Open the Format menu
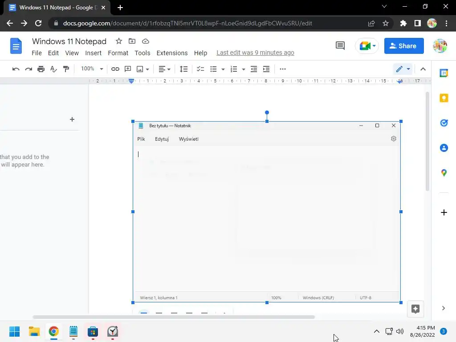Image resolution: width=456 pixels, height=342 pixels. 118,53
